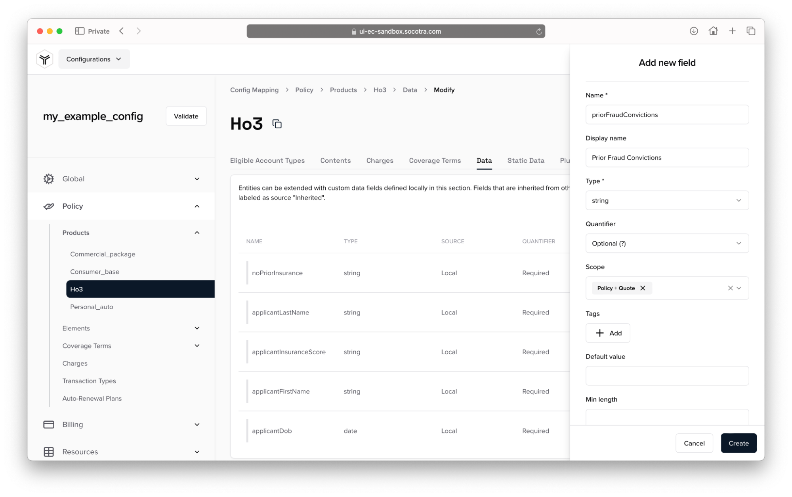Click the Create button
The image size is (792, 497).
click(x=738, y=443)
